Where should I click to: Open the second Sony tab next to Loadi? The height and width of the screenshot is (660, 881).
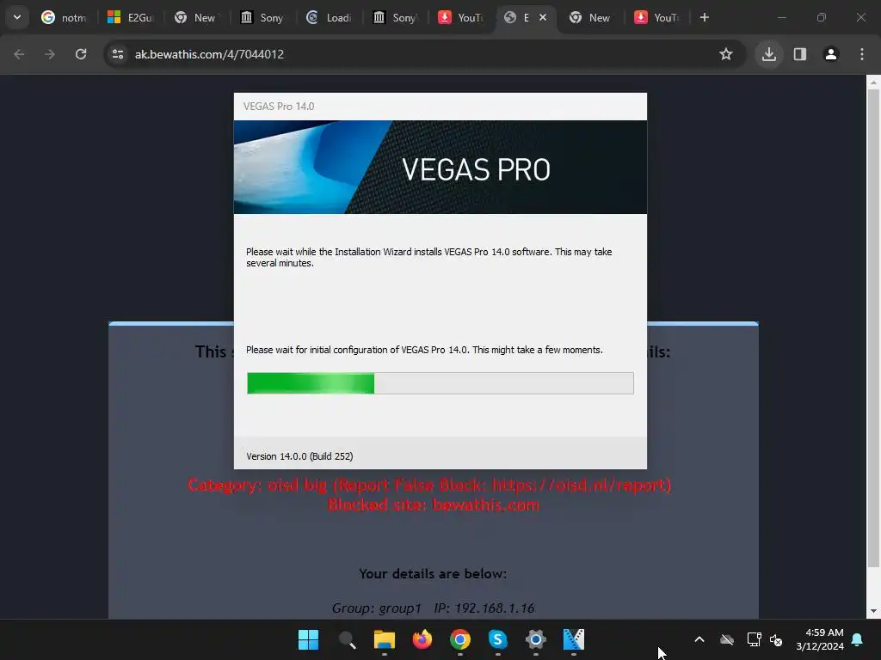[x=396, y=17]
